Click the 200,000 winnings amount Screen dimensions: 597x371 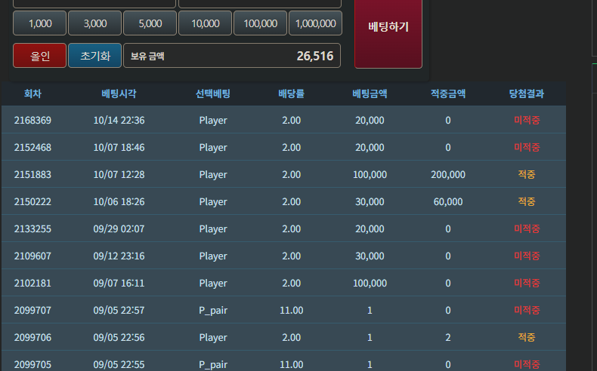[448, 175]
